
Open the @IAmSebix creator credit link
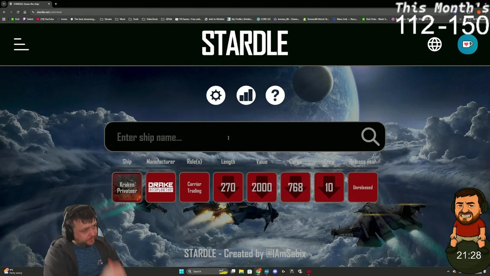pos(286,253)
